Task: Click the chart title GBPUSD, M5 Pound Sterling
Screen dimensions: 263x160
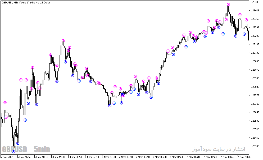Action: [26, 3]
